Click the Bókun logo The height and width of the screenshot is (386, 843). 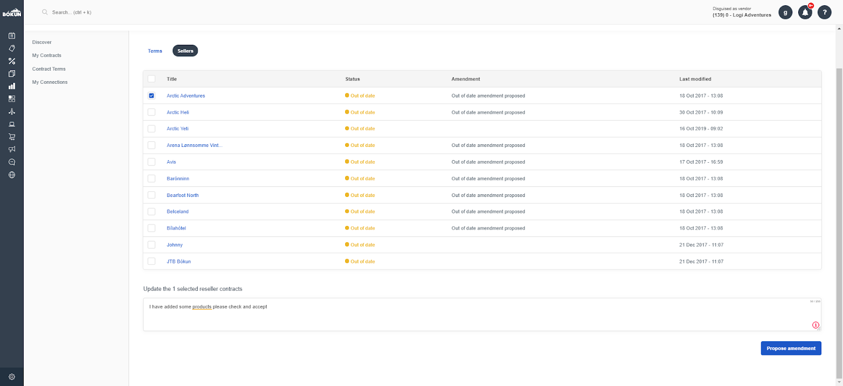click(12, 12)
